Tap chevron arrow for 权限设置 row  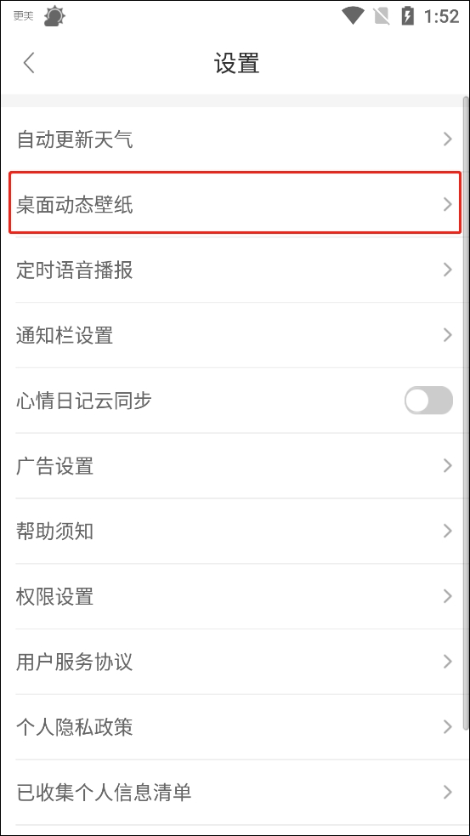[x=448, y=597]
